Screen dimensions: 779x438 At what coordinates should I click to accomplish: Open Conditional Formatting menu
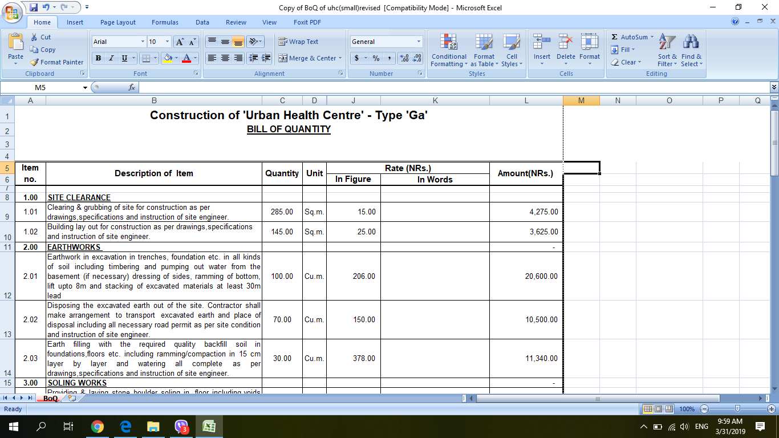(x=449, y=50)
